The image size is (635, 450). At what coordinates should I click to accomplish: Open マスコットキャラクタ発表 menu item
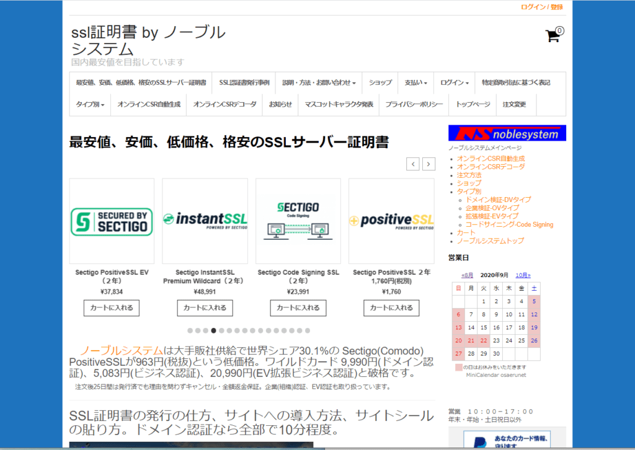339,104
